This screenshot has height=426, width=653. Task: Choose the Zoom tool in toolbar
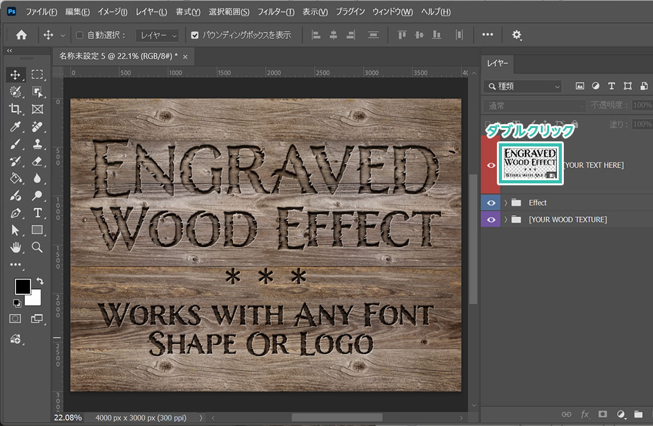[38, 247]
